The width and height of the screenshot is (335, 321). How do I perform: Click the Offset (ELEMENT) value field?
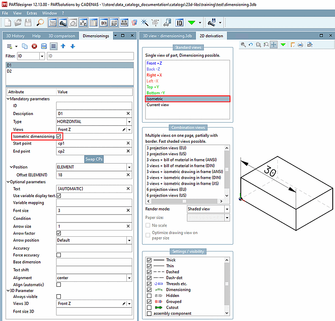(94, 175)
